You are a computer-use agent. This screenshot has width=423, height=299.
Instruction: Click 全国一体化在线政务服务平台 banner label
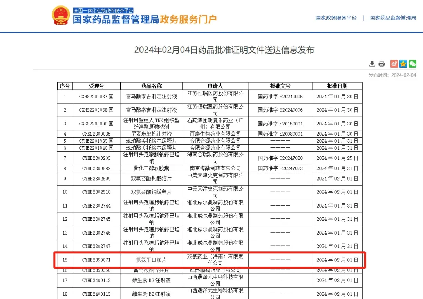103,11
